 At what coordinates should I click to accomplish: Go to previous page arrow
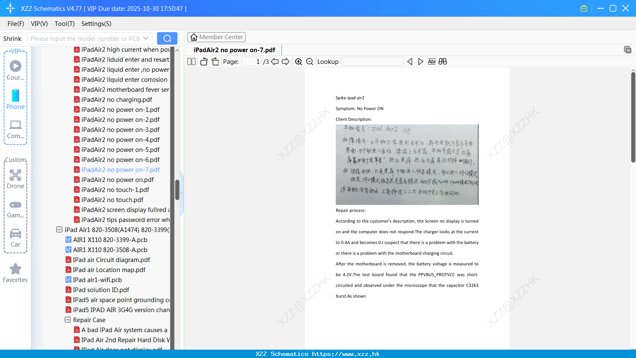coord(275,62)
